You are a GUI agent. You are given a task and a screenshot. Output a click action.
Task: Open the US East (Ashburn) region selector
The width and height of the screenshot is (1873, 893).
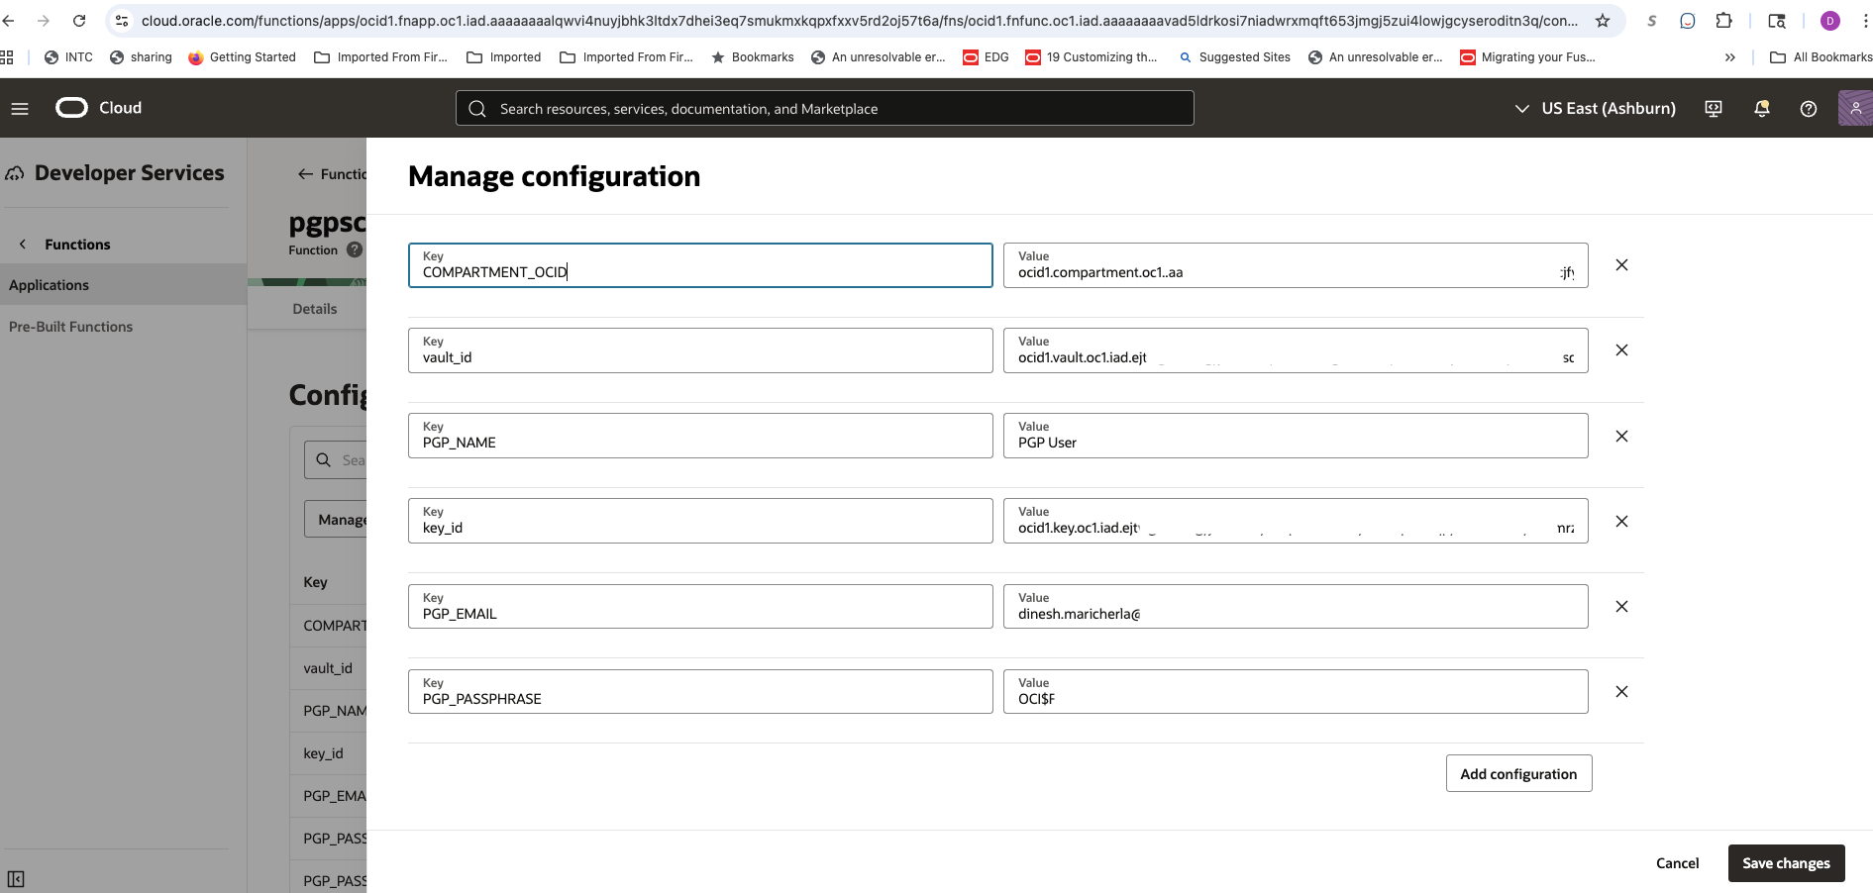pos(1592,108)
